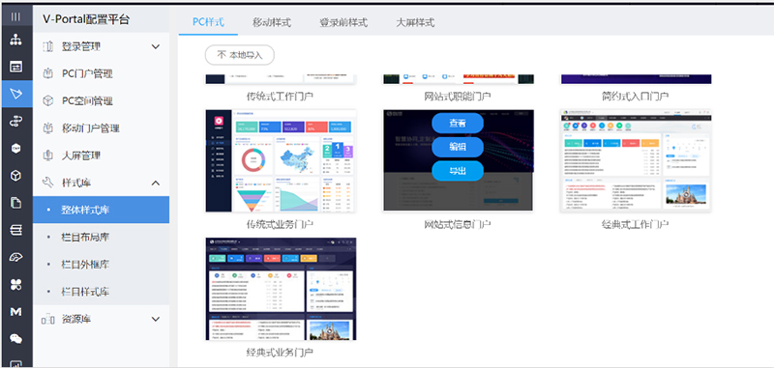
Task: Click the organization tree icon in left rail
Action: pyautogui.click(x=15, y=41)
